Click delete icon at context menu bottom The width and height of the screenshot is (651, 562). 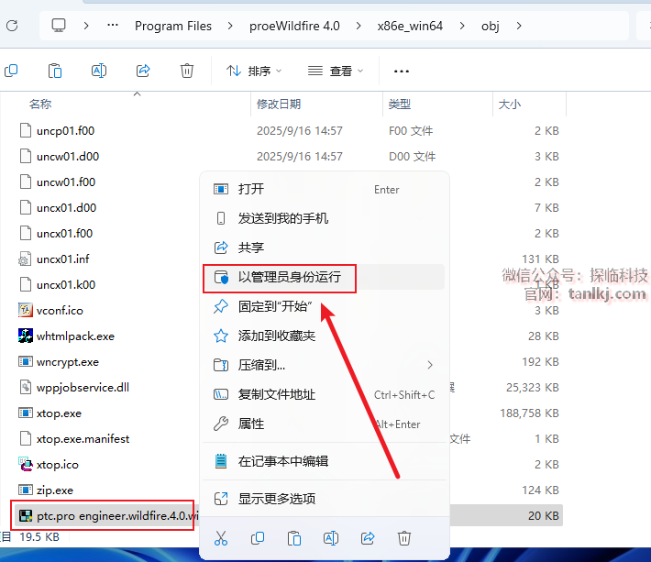tap(404, 538)
